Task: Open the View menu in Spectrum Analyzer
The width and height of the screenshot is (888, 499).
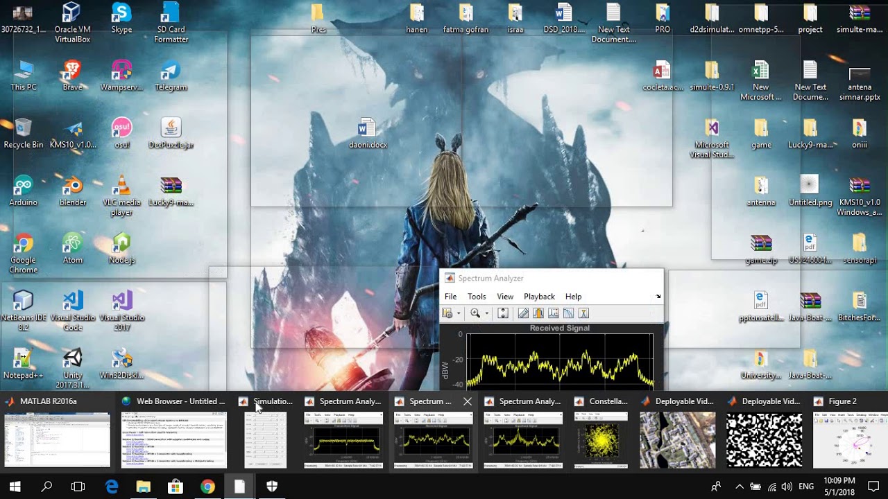Action: click(505, 297)
